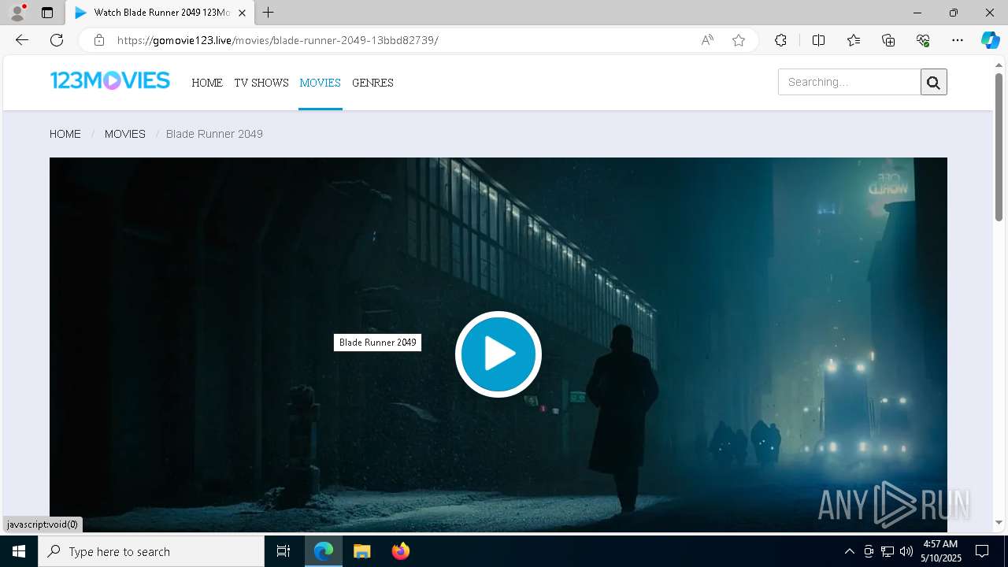The image size is (1008, 567).
Task: Open Browser essentials
Action: 923,40
